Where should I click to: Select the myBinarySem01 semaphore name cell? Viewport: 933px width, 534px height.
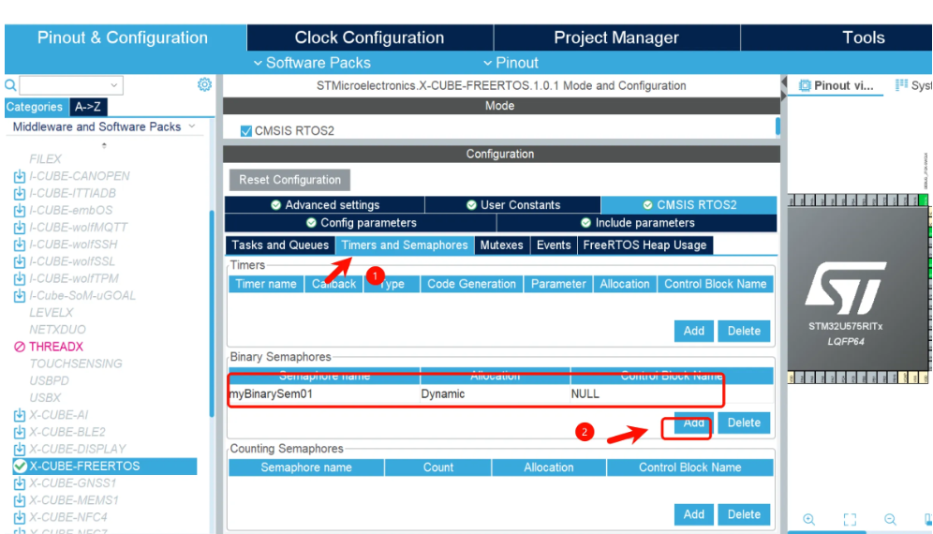tap(324, 394)
